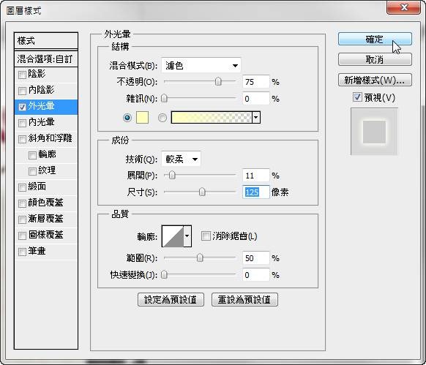Viewport: 426px width, 365px height.
Task: Click the 範圍 slider handle
Action: click(x=200, y=257)
